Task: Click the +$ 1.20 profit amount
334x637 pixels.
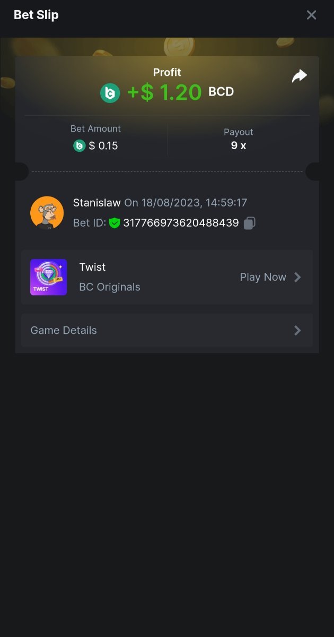Action: tap(164, 93)
